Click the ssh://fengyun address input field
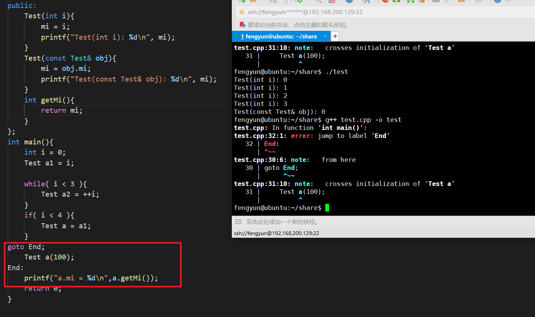Screen dimensions: 535x317 click(385, 12)
